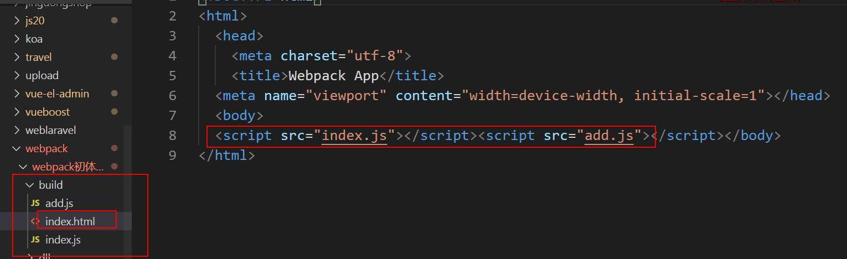Click the underlined add.js link in the script src

point(609,136)
